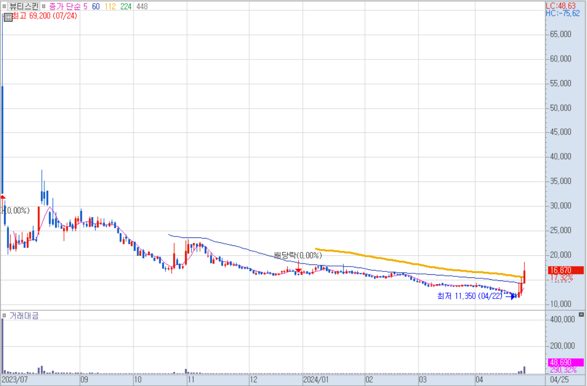The width and height of the screenshot is (587, 386).
Task: Click the 최저 11,350 (04/22) low label
Action: pyautogui.click(x=469, y=296)
